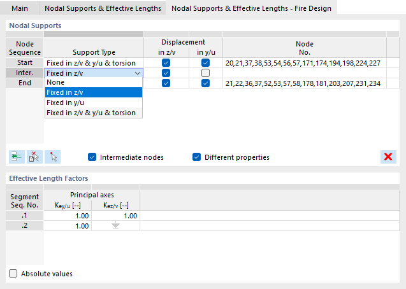Click the pick node cursor icon

pos(52,157)
